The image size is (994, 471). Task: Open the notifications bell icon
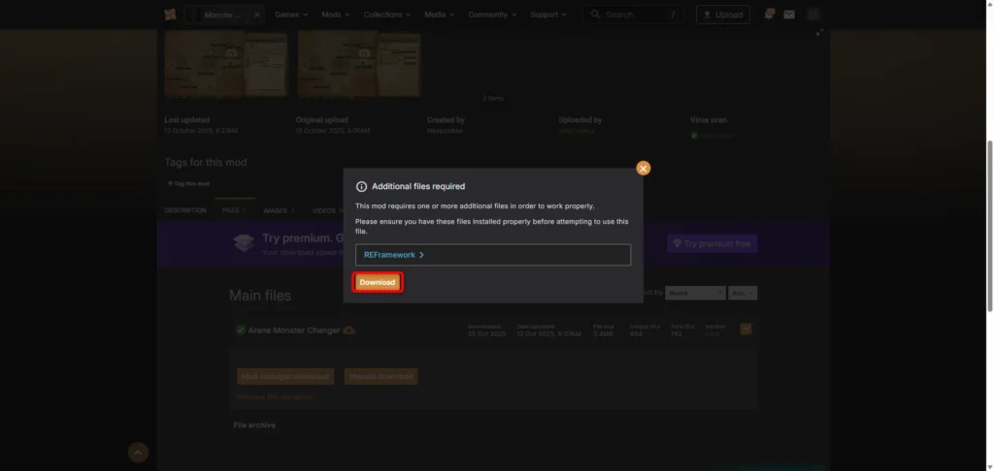769,15
